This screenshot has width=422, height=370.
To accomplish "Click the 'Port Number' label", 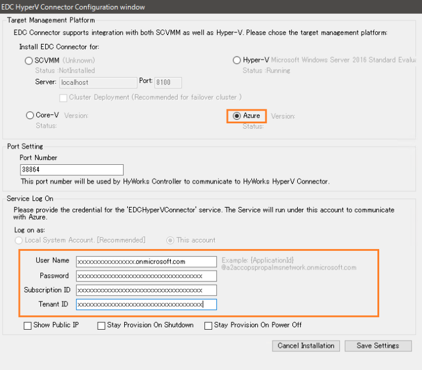I will (x=38, y=158).
